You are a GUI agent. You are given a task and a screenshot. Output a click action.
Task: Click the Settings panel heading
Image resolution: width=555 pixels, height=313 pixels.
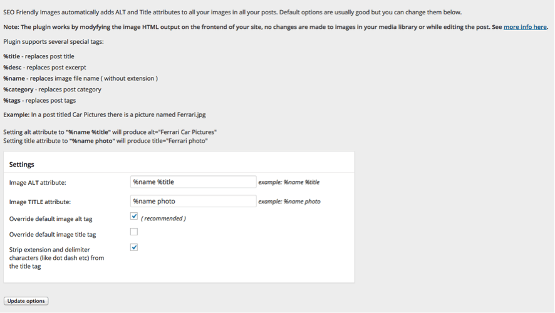point(22,165)
